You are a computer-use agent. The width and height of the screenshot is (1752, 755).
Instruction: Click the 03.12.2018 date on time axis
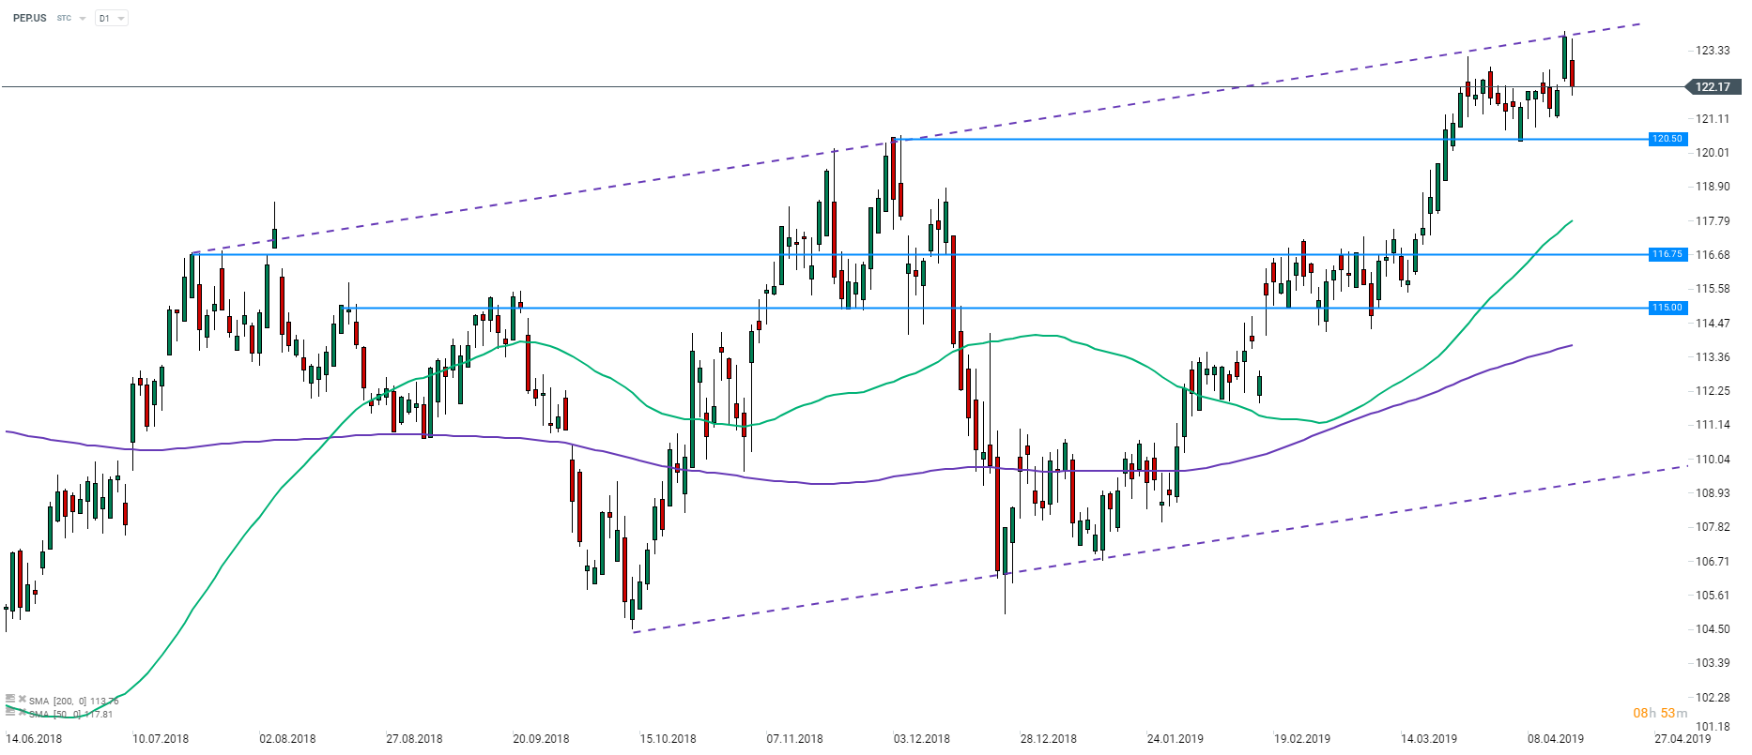(x=921, y=739)
